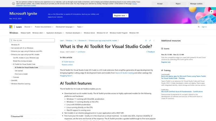Open Windows for IoT nav item
The height and width of the screenshot is (121, 216).
pyautogui.click(x=102, y=33)
